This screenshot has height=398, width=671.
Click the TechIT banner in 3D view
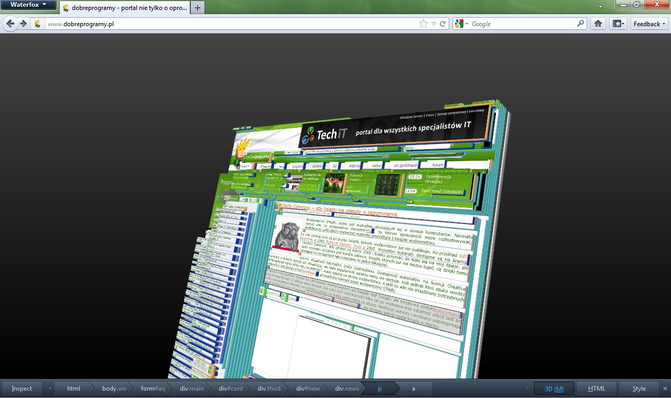(396, 127)
